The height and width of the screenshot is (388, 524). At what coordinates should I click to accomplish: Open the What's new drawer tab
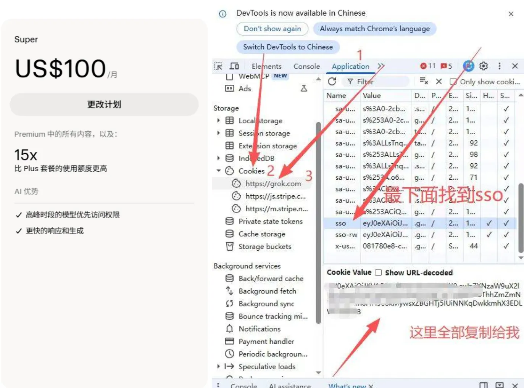click(x=347, y=385)
